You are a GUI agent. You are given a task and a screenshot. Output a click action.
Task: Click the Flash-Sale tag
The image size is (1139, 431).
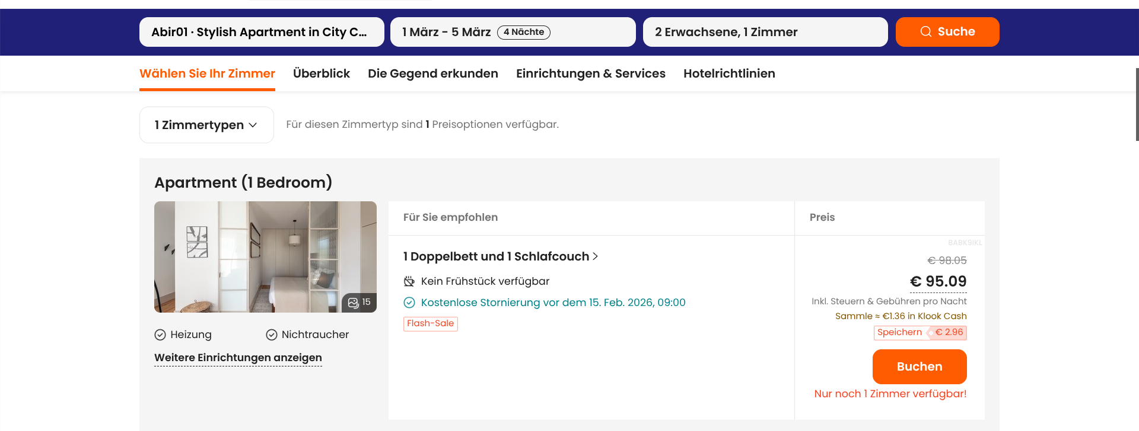point(430,324)
